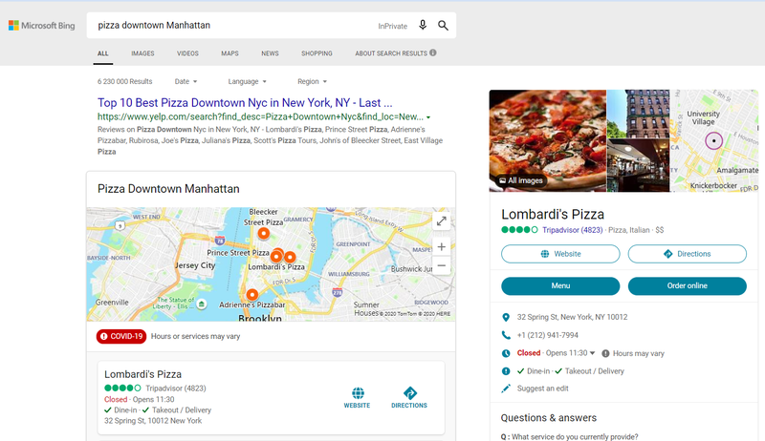Click the Questions & answers heading
765x441 pixels.
point(548,418)
